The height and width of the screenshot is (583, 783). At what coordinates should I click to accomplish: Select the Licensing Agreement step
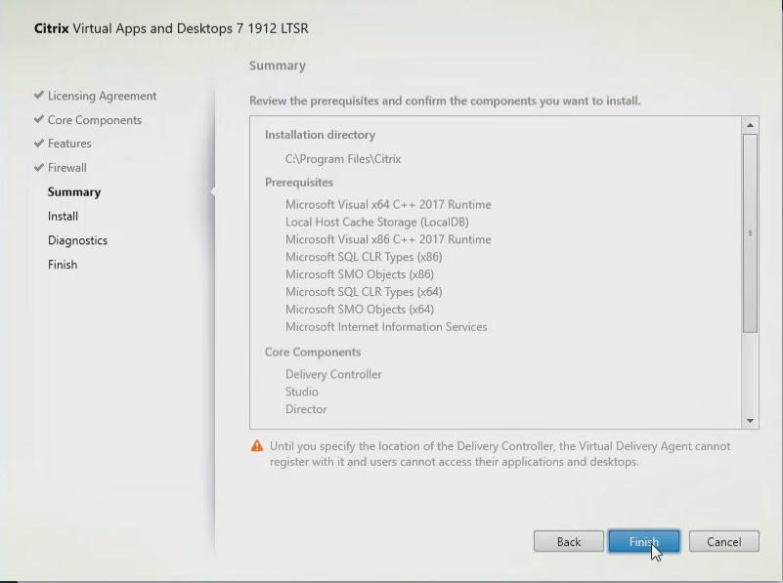[102, 96]
